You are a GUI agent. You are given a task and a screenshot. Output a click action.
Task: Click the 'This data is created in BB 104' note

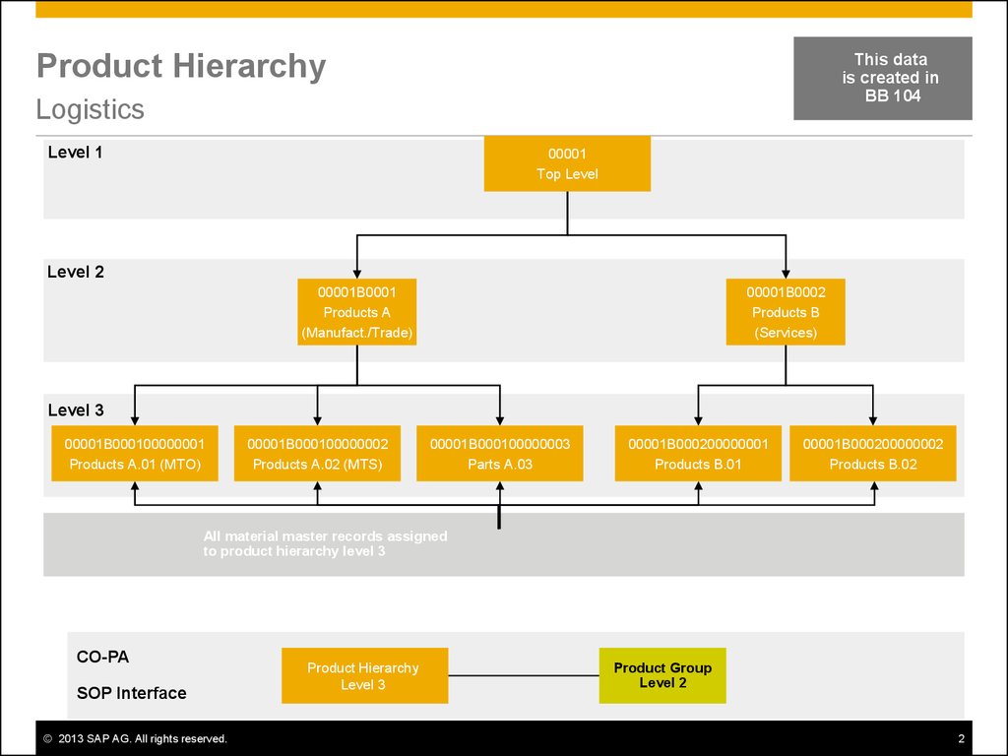click(883, 79)
